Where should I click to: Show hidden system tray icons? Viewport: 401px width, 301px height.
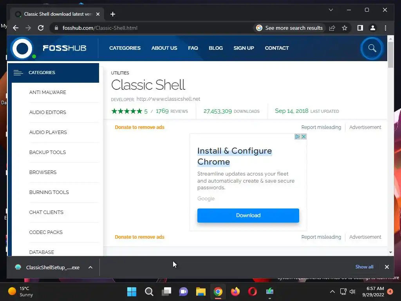point(332,292)
